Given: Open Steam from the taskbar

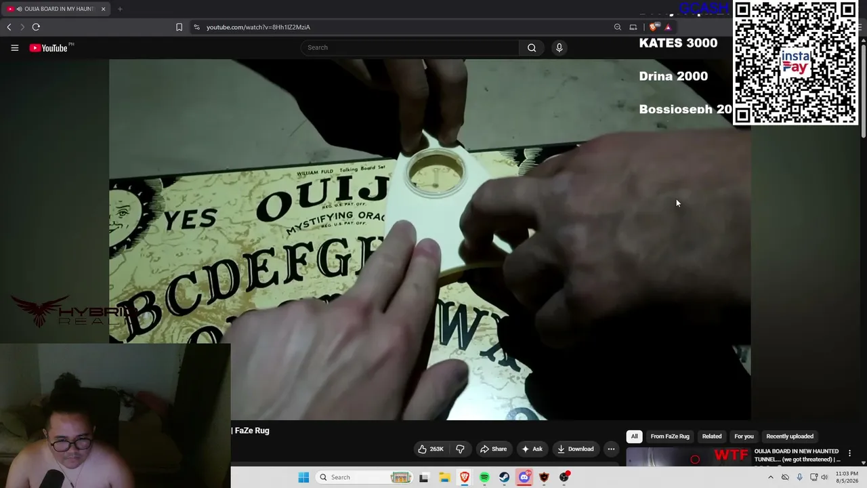Looking at the screenshot, I should point(505,477).
